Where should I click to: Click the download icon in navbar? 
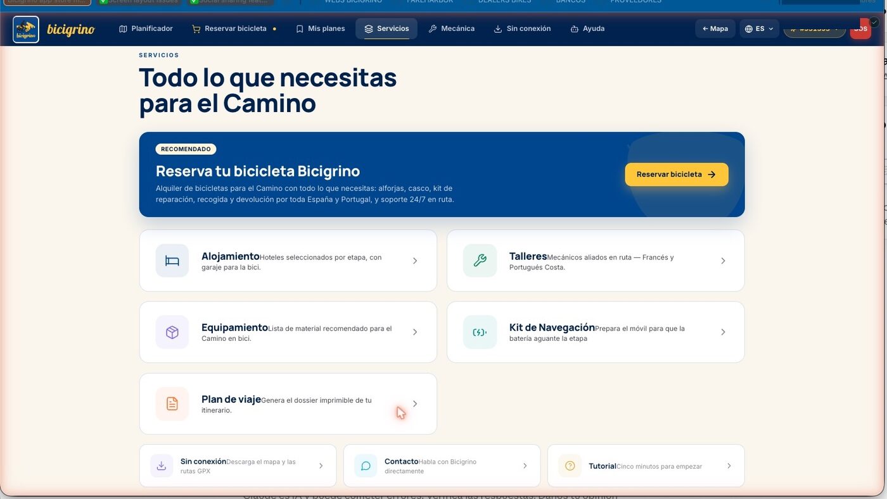click(x=498, y=28)
